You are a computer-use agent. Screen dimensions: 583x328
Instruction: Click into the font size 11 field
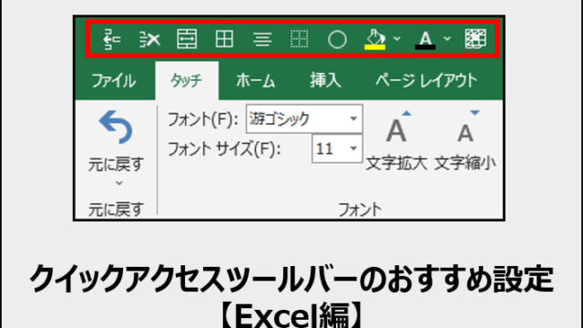tap(330, 149)
